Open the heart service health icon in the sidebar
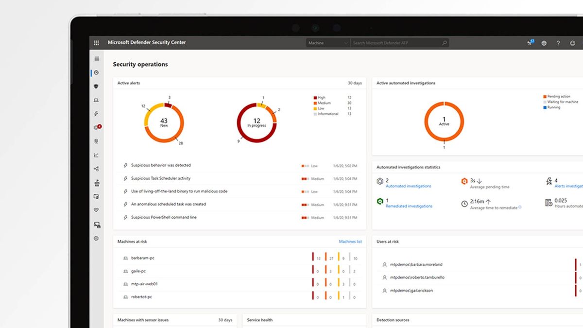583x328 pixels. point(96,210)
